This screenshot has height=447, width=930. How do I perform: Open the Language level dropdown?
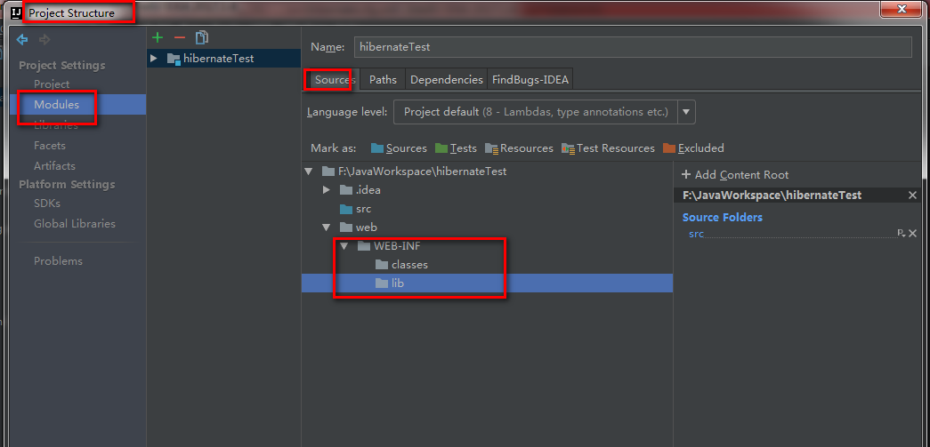tap(544, 112)
